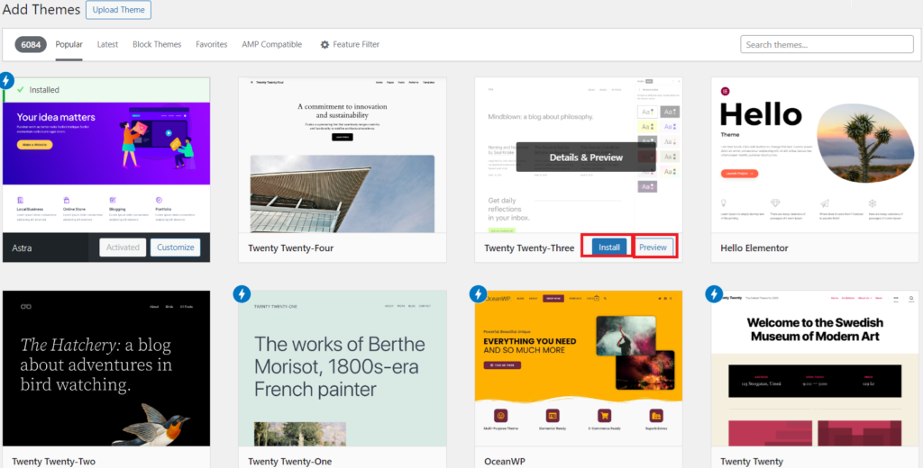923x468 pixels.
Task: Click the AMP lightning icon on Twenty Twenty-One
Action: coord(242,293)
